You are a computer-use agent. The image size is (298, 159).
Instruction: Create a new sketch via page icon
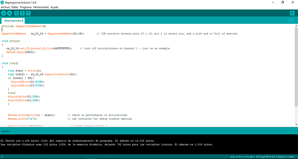click(x=17, y=13)
